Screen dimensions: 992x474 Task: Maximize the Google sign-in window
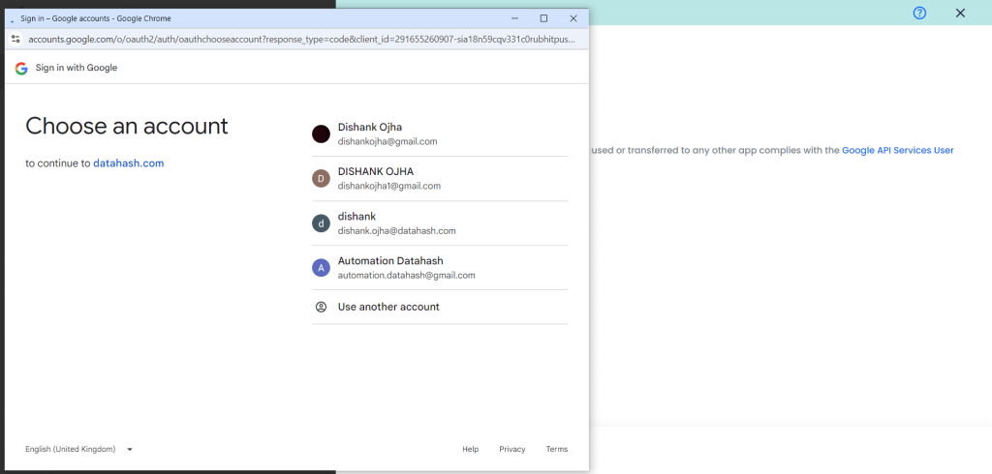tap(544, 18)
